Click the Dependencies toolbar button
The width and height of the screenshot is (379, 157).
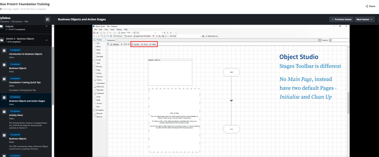point(212,36)
